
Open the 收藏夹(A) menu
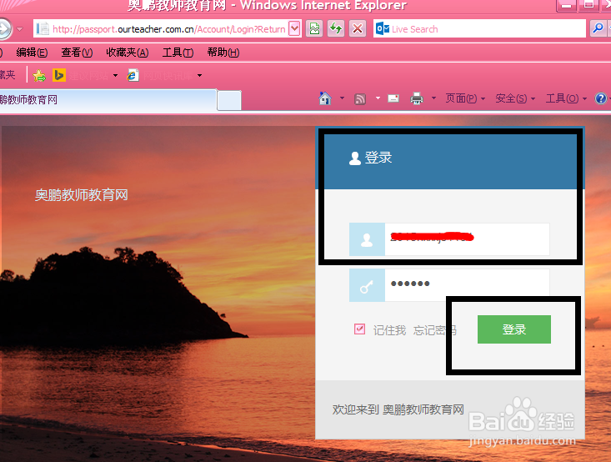[128, 53]
